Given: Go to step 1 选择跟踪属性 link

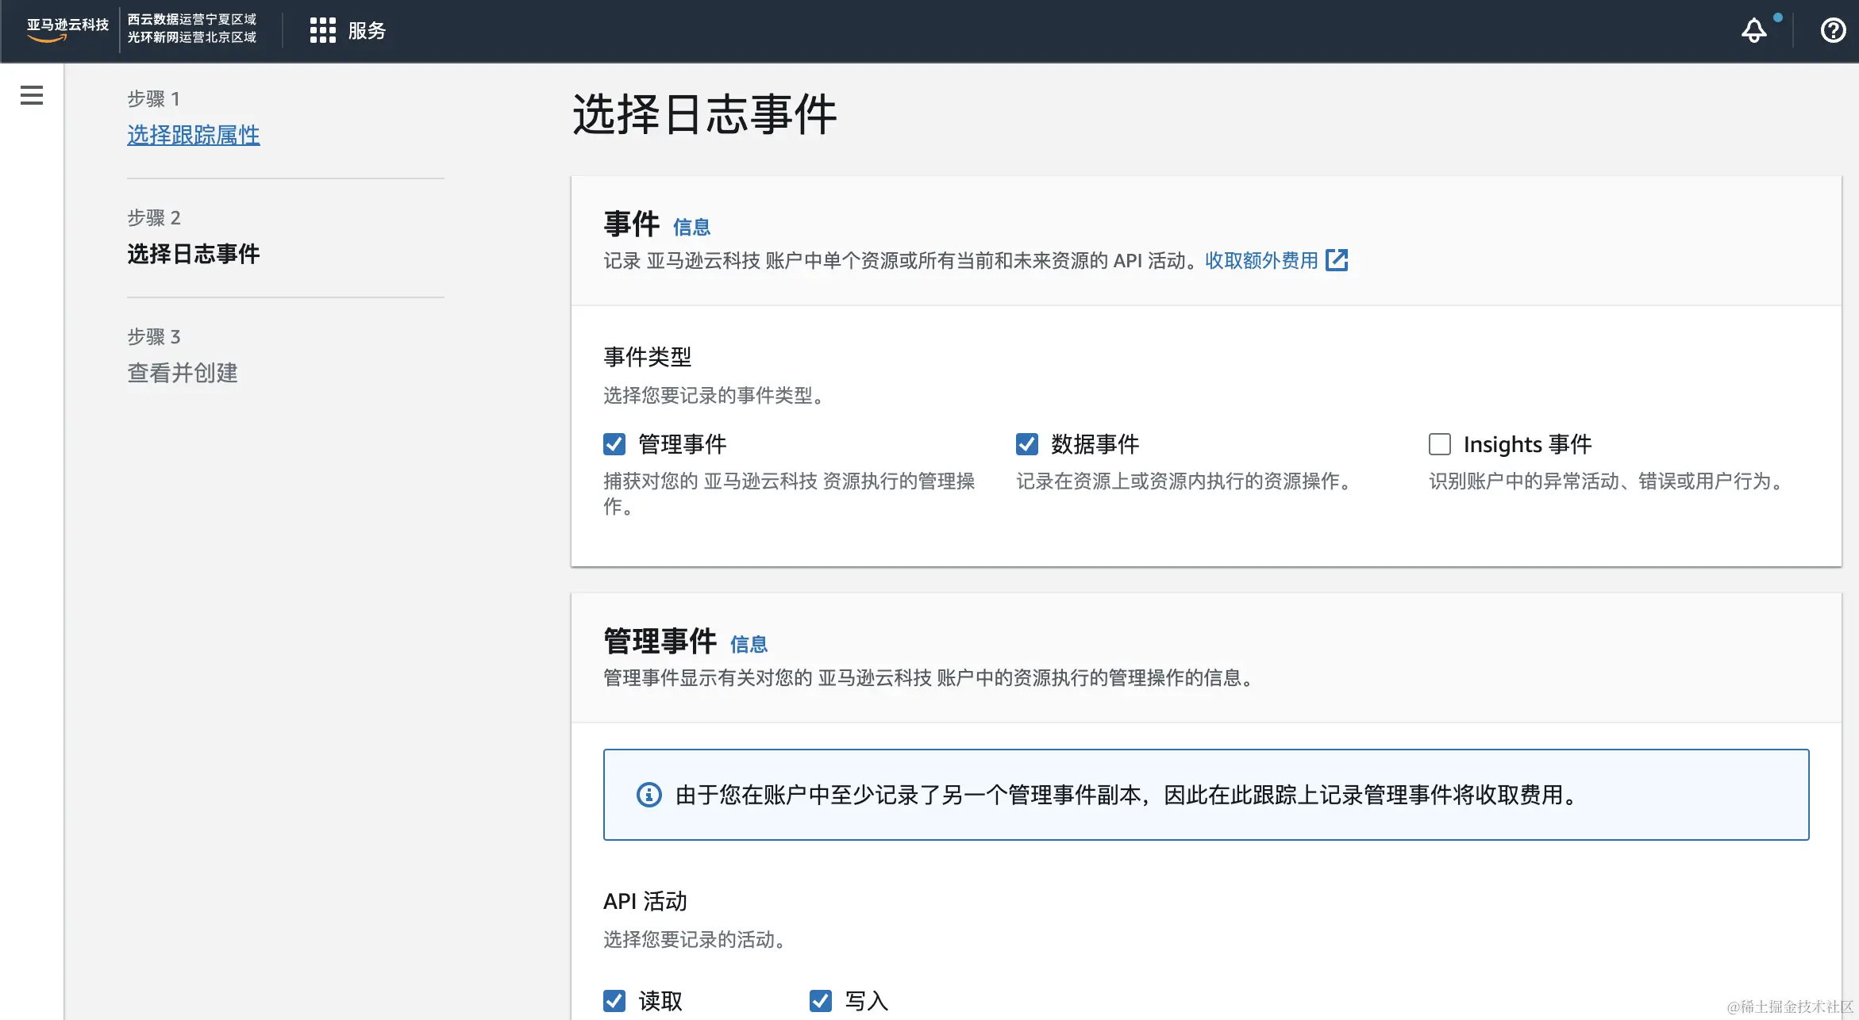Looking at the screenshot, I should tap(193, 135).
